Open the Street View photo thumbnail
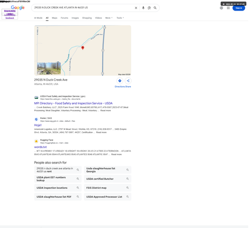Screen dimensions: 251x228 pos(49,68)
